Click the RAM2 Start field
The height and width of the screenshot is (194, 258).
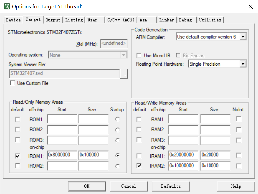point(183,130)
